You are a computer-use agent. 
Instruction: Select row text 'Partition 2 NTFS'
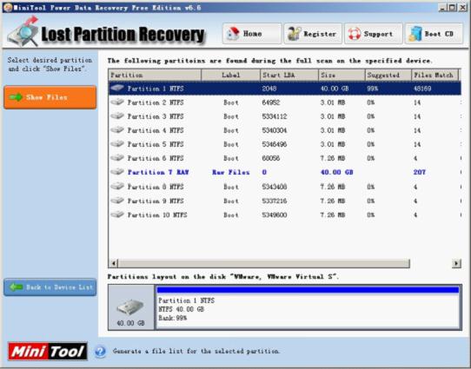coord(156,102)
